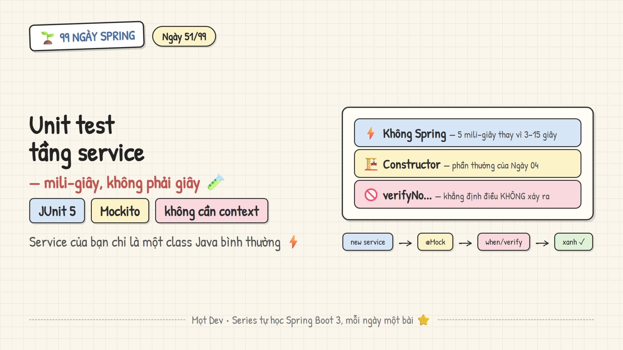623x350 pixels.
Task: Click the construction crane icon beside Constructor
Action: point(371,164)
